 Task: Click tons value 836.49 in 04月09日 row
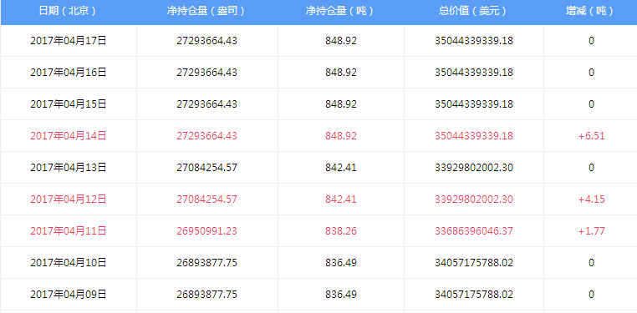coord(341,295)
